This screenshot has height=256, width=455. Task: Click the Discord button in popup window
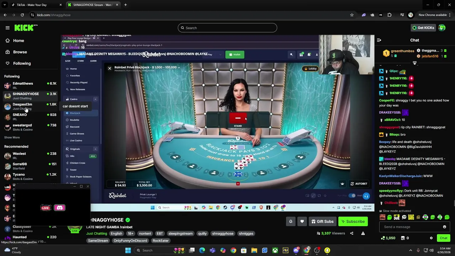(59, 208)
